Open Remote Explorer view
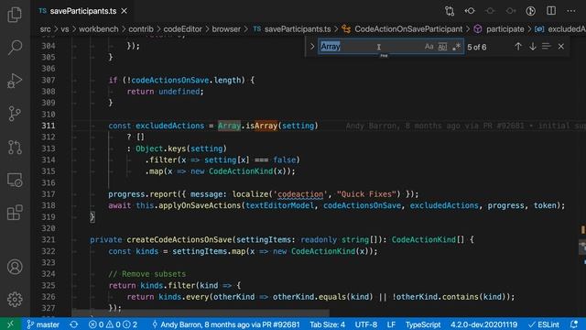 click(15, 180)
